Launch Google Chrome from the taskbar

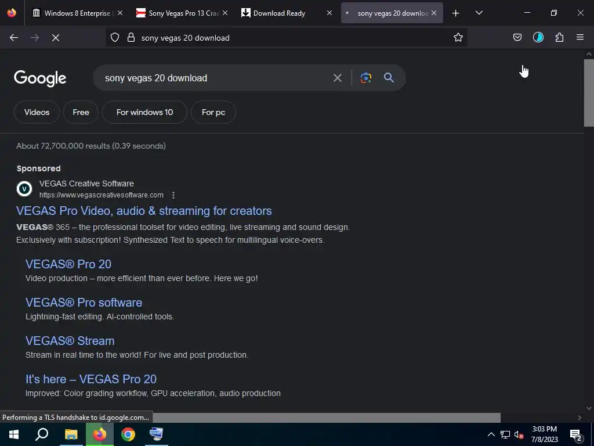point(128,434)
